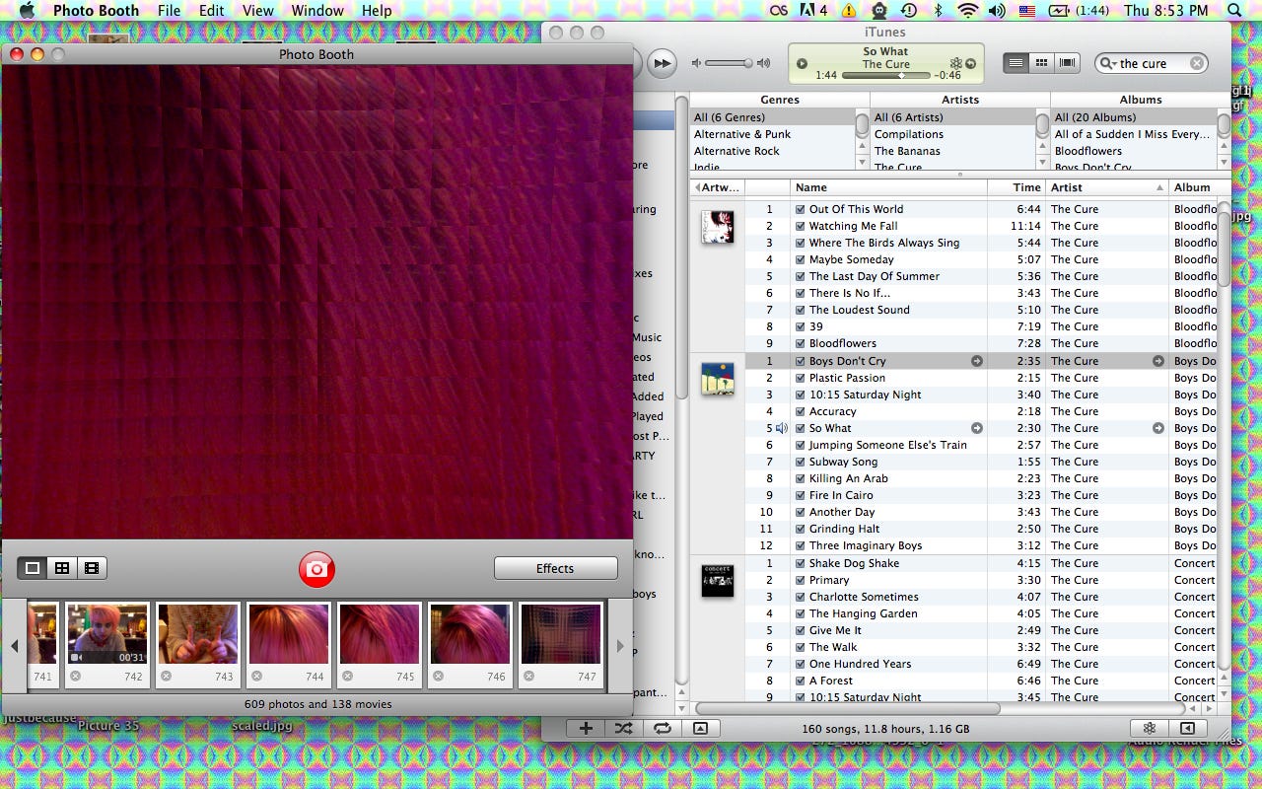Uncheck Killing An Arab song

[x=801, y=478]
